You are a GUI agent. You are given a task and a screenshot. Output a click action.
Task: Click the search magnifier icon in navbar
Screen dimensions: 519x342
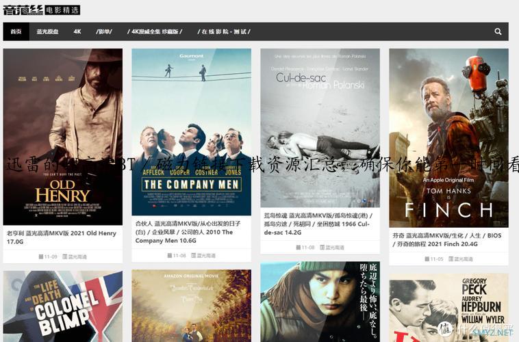[x=498, y=31]
